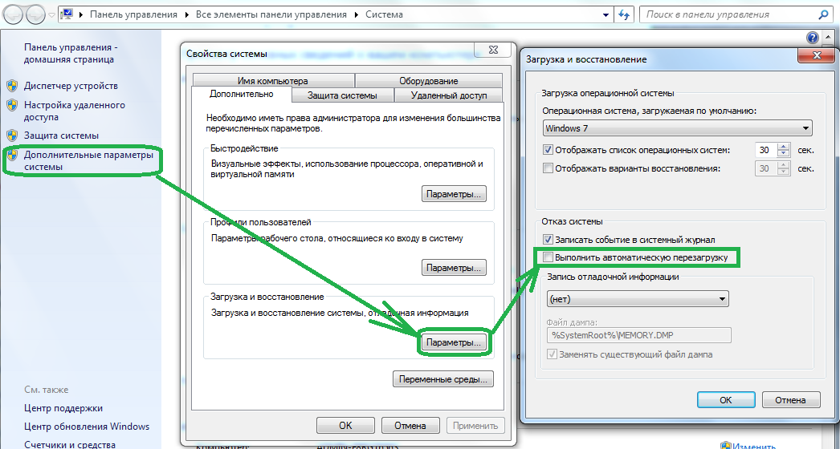Open Все элементы панели управления breadcrumb
Image resolution: width=840 pixels, height=449 pixels.
pos(271,14)
